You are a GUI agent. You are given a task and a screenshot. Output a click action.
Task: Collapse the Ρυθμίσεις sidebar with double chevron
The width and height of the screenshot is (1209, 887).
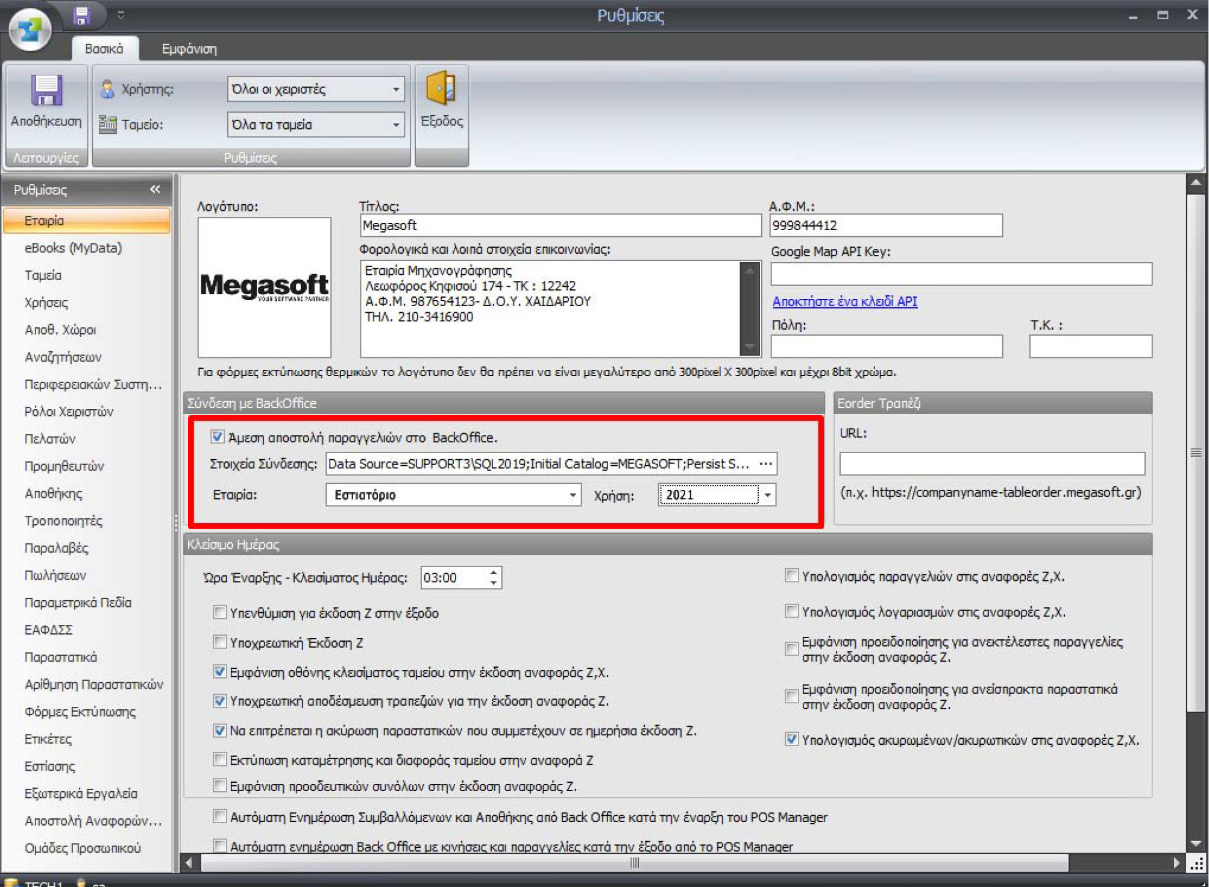(155, 189)
